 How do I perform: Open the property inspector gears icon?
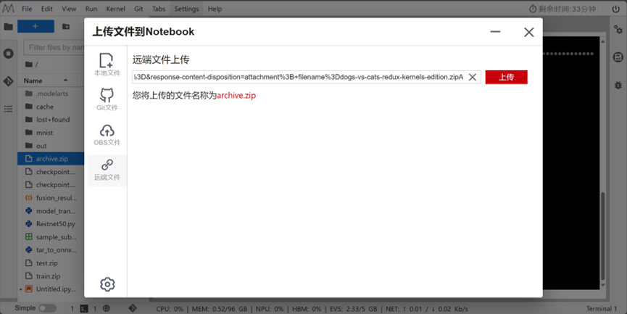pyautogui.click(x=618, y=29)
